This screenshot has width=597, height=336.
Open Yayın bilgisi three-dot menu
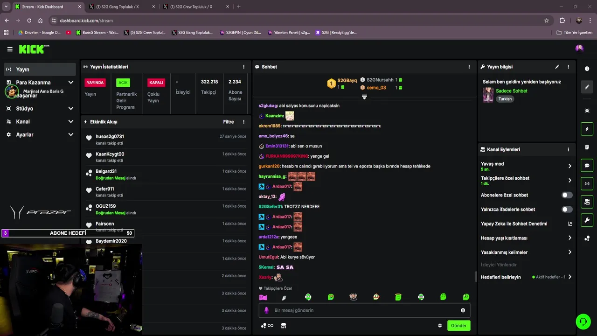click(x=568, y=67)
